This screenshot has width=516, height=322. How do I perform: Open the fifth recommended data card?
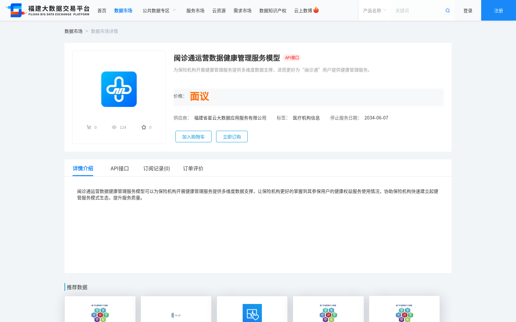pyautogui.click(x=404, y=309)
